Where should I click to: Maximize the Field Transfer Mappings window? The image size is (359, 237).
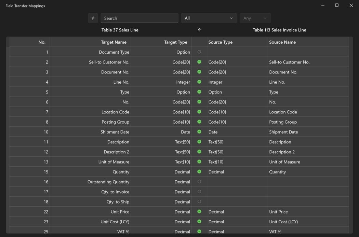tap(337, 5)
